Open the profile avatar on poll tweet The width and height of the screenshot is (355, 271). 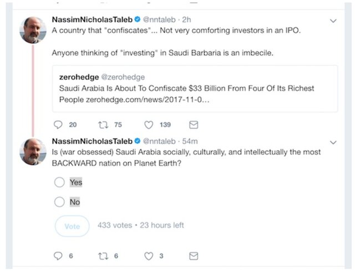33,151
